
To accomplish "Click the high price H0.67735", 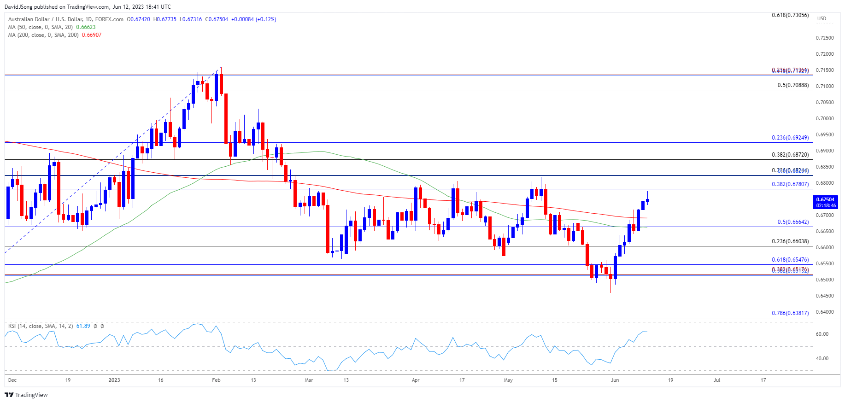I will (165, 19).
